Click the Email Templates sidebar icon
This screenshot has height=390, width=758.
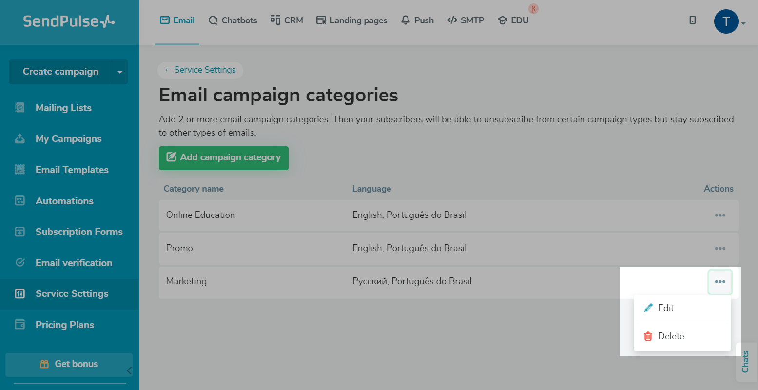(x=19, y=170)
